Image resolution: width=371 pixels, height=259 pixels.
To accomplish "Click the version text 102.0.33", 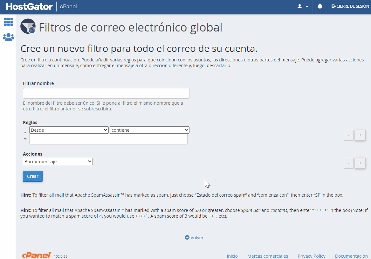I will pyautogui.click(x=61, y=256).
